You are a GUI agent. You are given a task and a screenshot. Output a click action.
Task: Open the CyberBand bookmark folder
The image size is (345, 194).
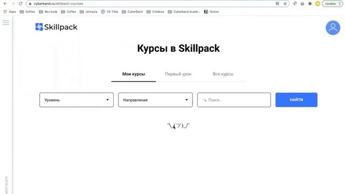click(132, 12)
